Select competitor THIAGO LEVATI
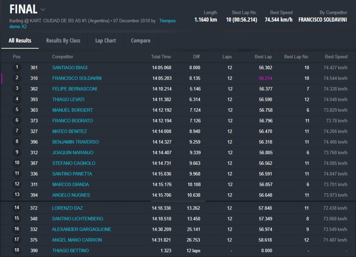This screenshot has height=257, width=356. click(x=68, y=100)
